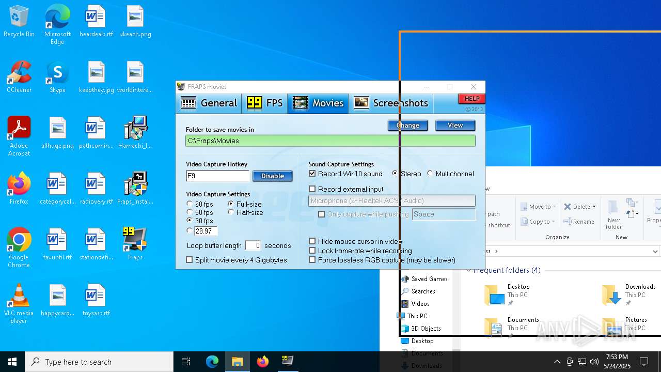
Task: Select the 60 fps option
Action: (190, 204)
